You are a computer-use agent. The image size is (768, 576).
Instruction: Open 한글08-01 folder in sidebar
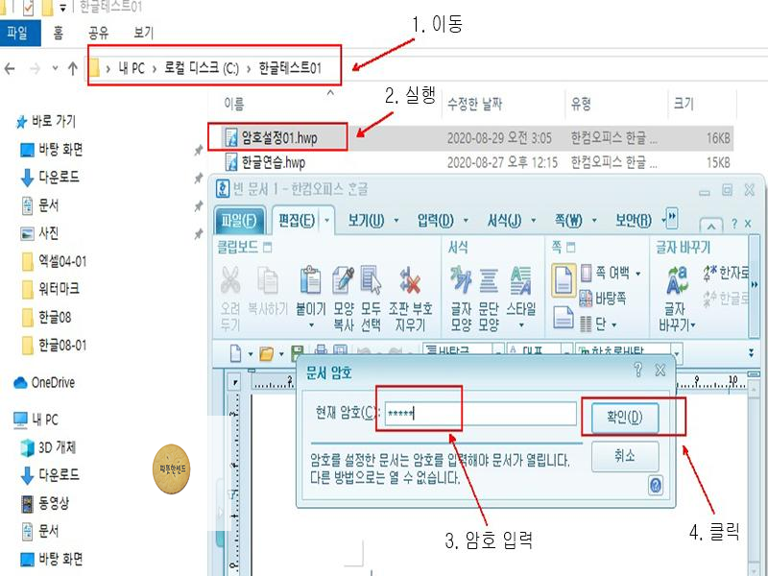pos(54,346)
